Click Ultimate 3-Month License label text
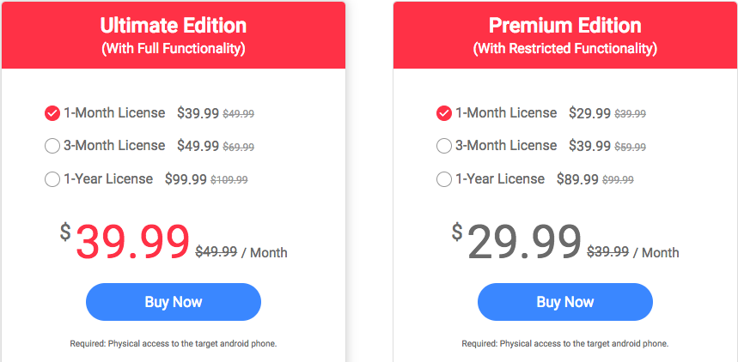Image resolution: width=738 pixels, height=362 pixels. 114,146
